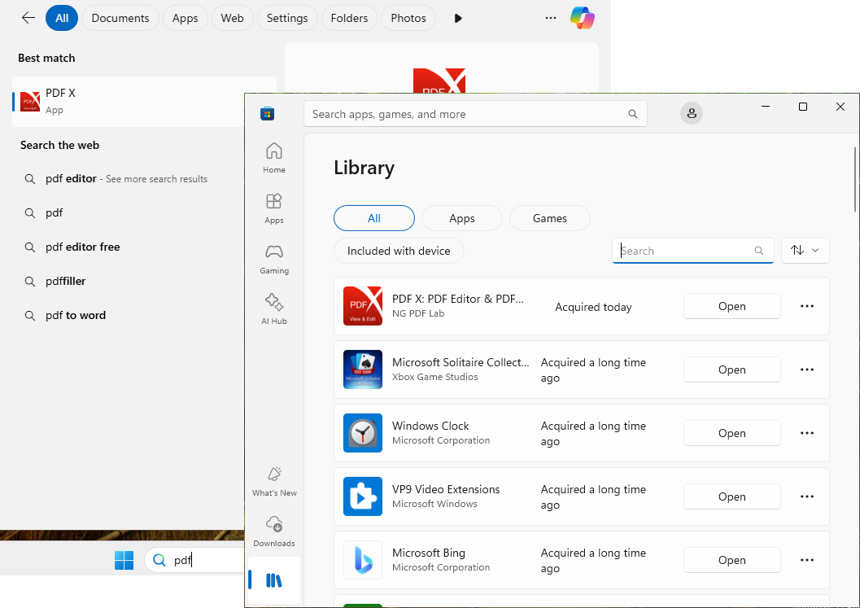Click PDF X app icon in Library
The height and width of the screenshot is (608, 860).
click(363, 306)
